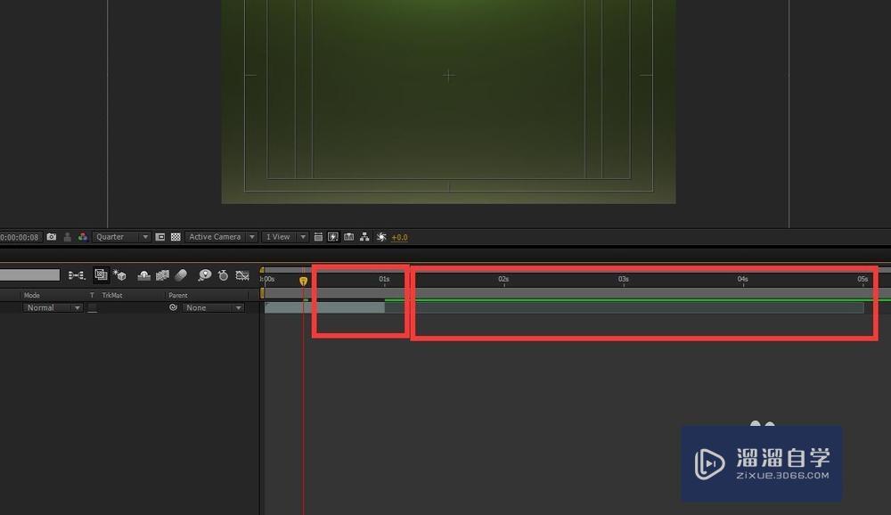Toggle the transparency grid checkerboard icon

point(176,237)
